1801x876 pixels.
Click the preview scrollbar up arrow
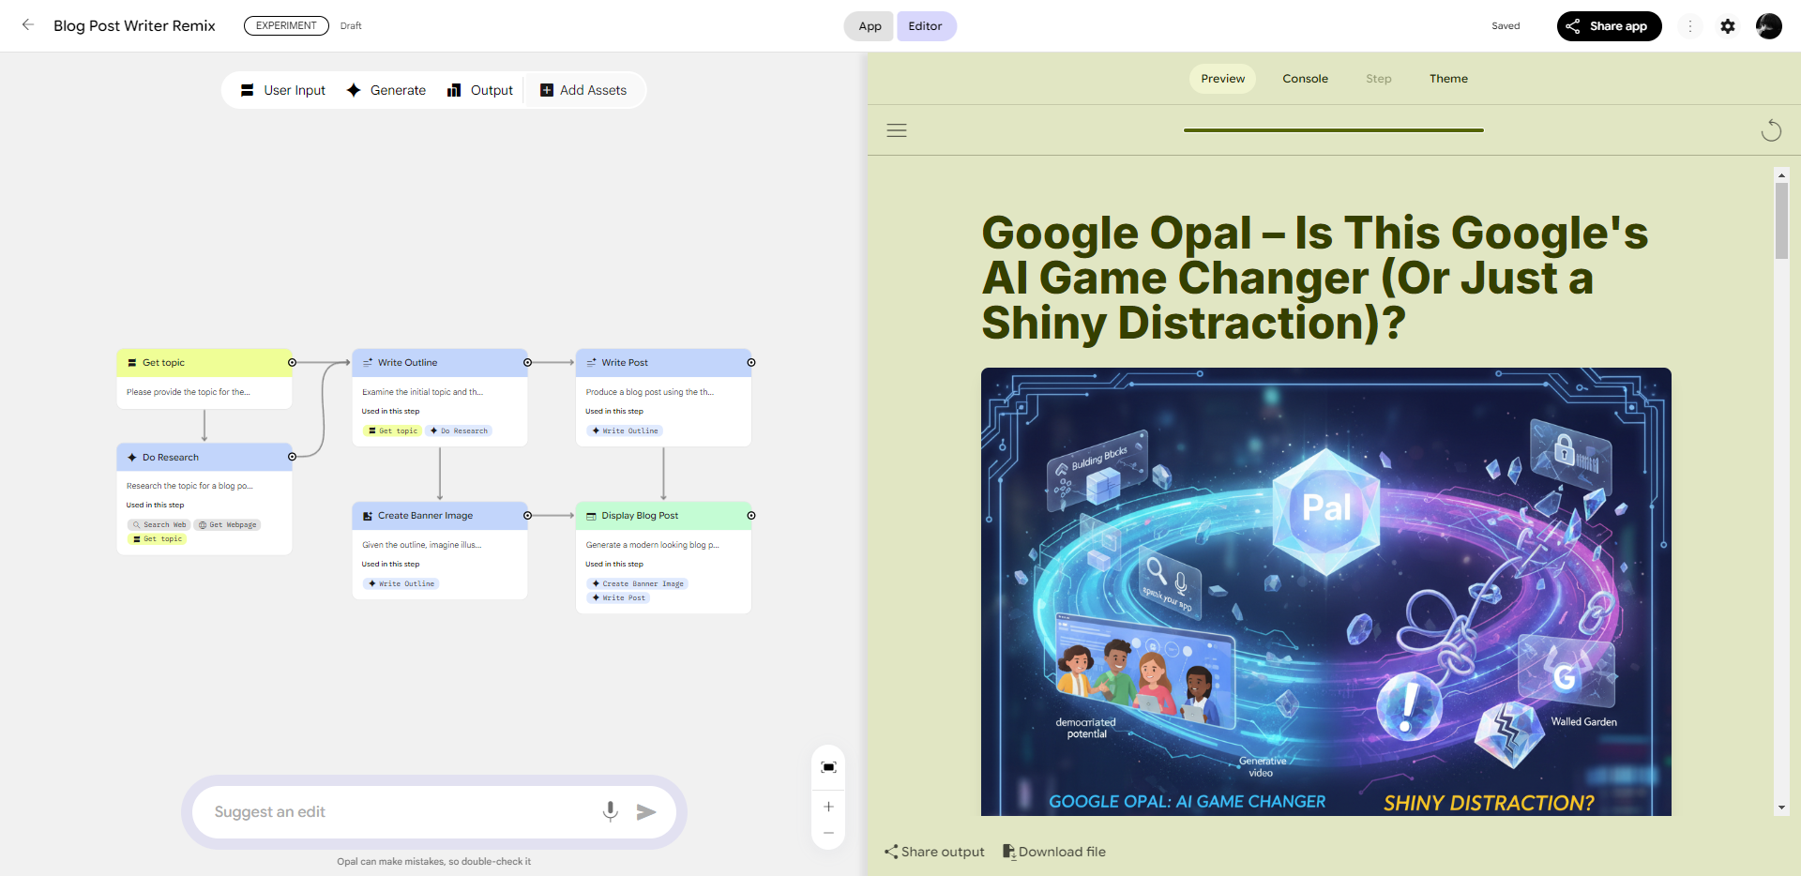click(1781, 174)
